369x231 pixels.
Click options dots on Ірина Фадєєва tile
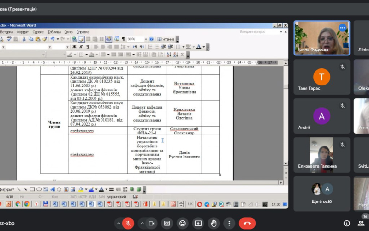(343, 28)
